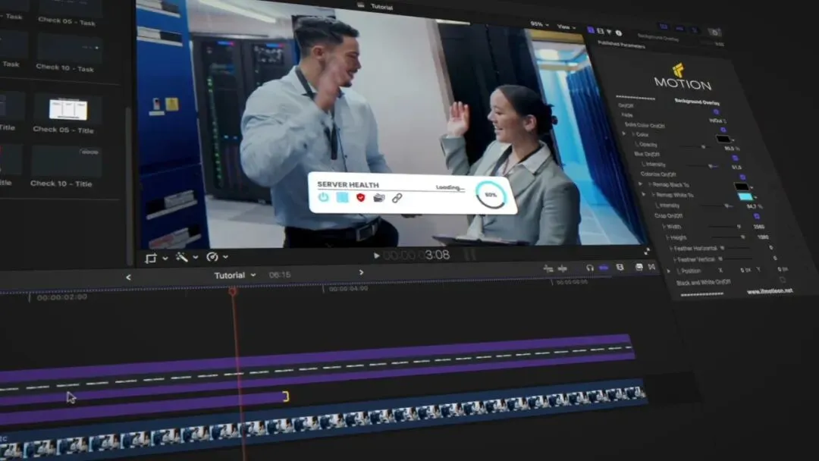
Task: Click the red playhead marker on ruler
Action: point(233,291)
